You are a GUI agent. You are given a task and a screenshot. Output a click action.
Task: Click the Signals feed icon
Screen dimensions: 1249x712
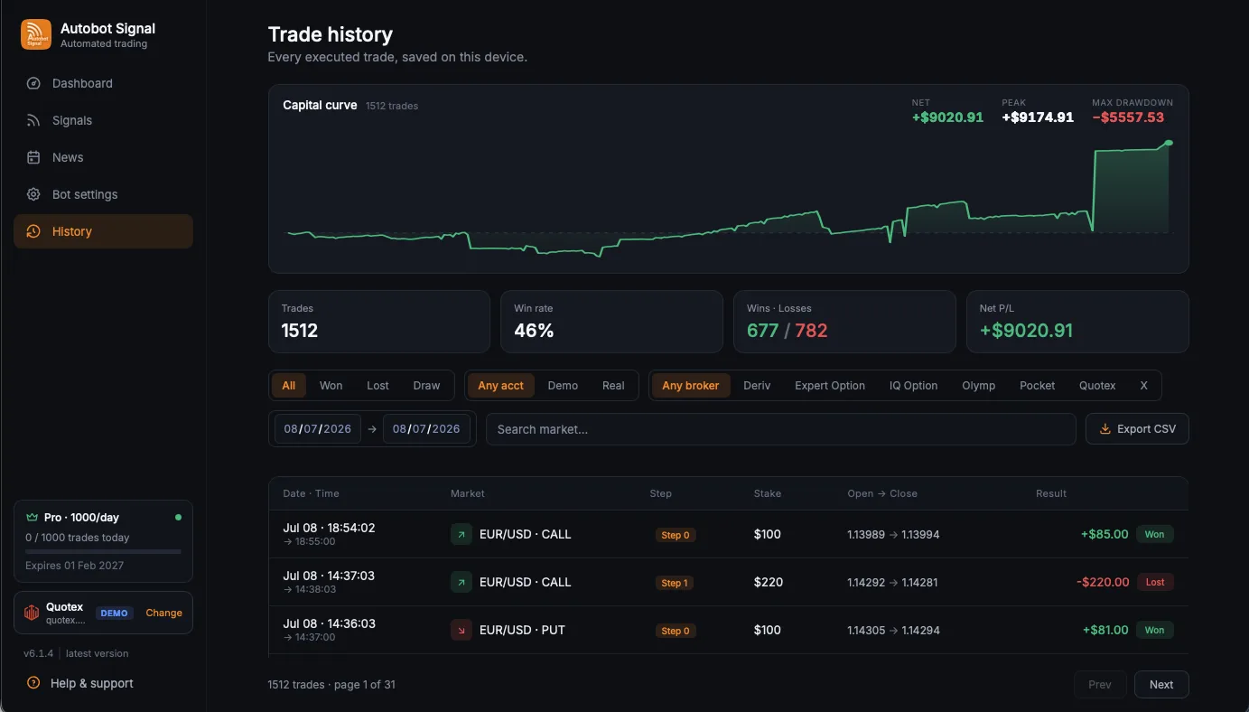tap(33, 120)
